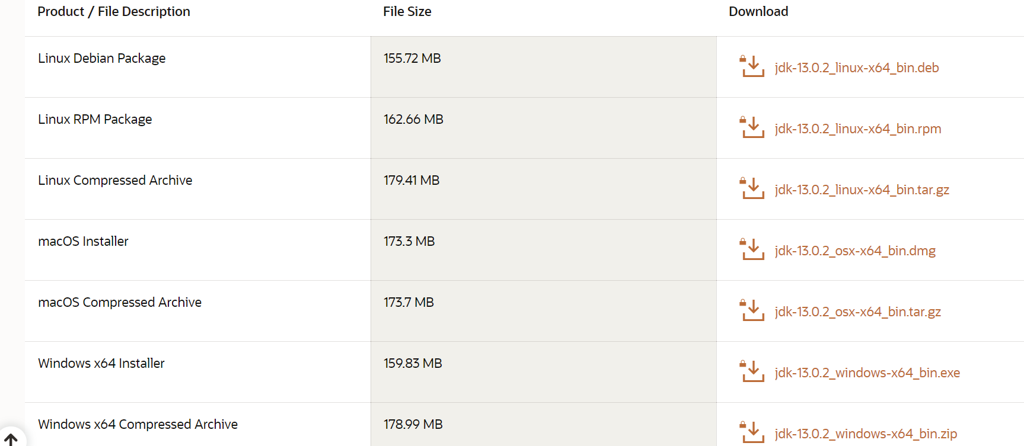This screenshot has height=446, width=1024.
Task: Open jdk-13.0.2_windows-x64_bin.zip link
Action: 866,434
